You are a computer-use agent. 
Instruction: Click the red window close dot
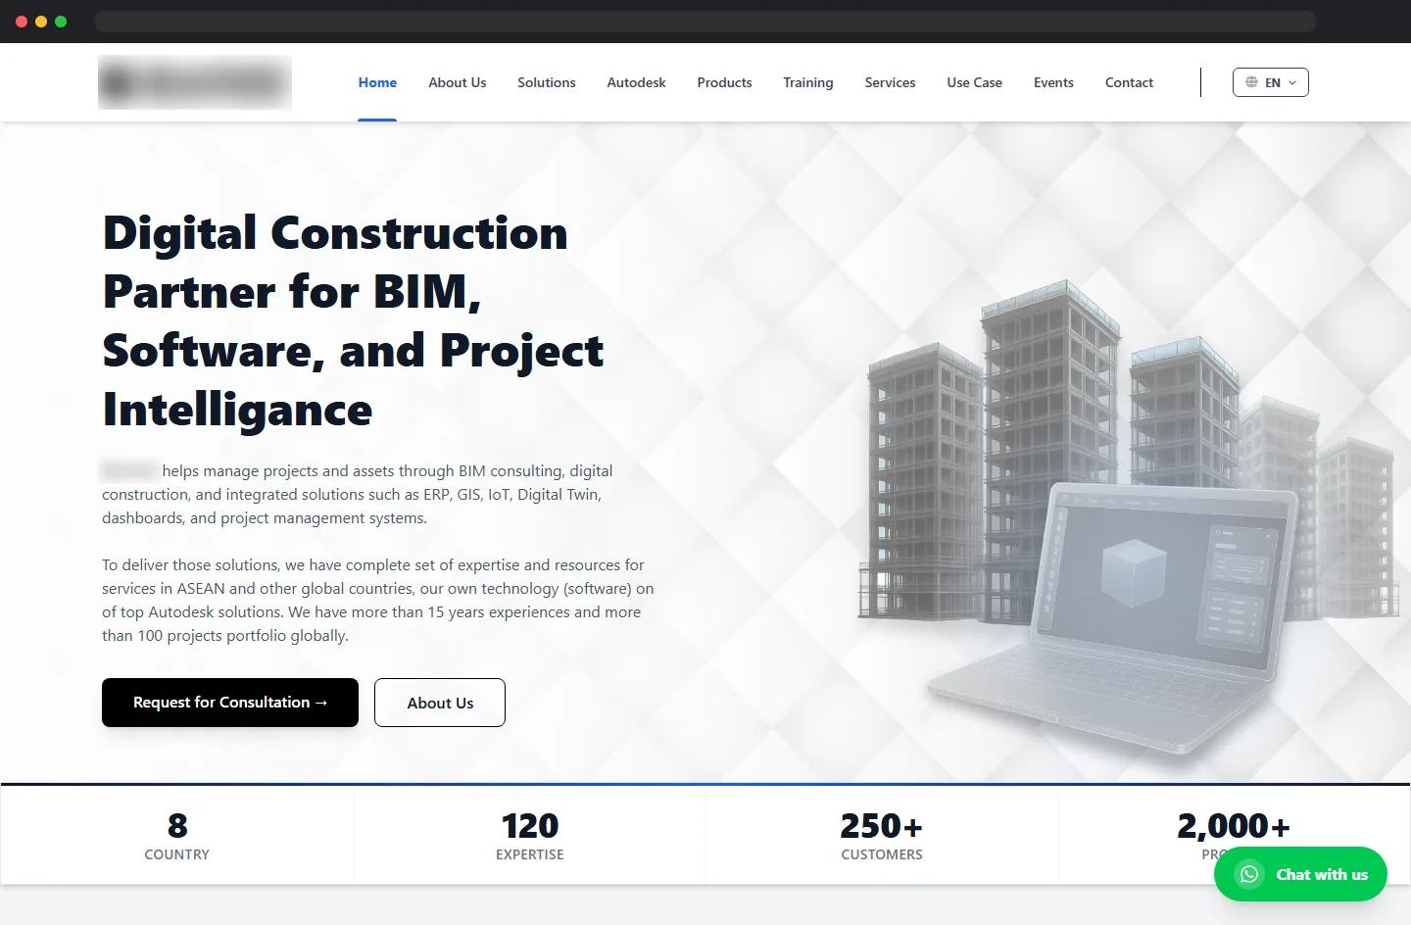(22, 22)
